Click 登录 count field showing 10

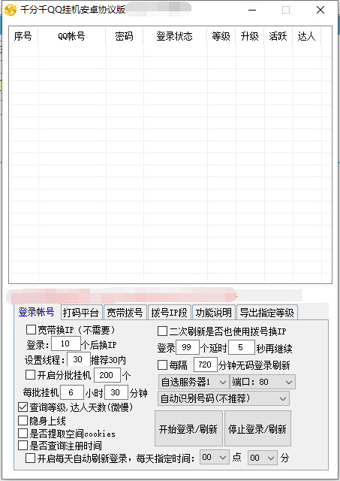point(65,343)
